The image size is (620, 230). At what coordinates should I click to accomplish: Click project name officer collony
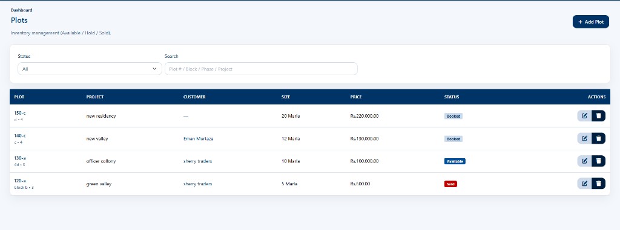pos(101,161)
